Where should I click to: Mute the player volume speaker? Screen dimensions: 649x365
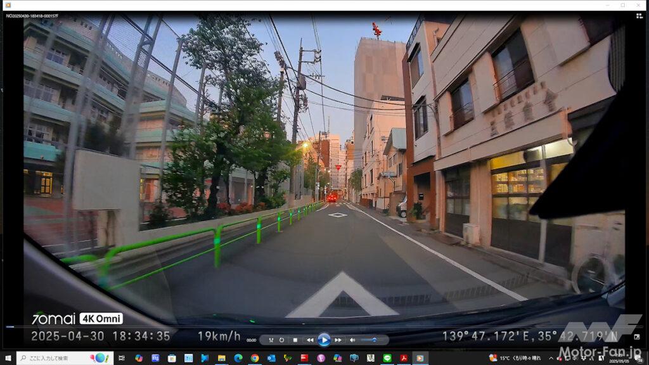352,340
